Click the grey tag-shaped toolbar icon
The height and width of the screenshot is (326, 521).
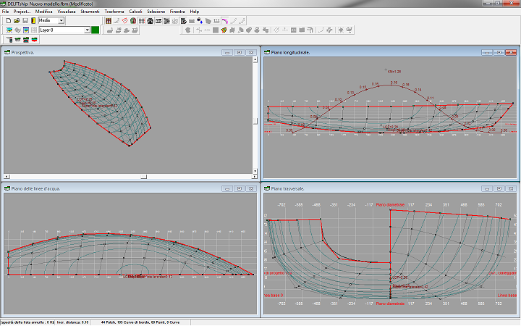pos(249,30)
